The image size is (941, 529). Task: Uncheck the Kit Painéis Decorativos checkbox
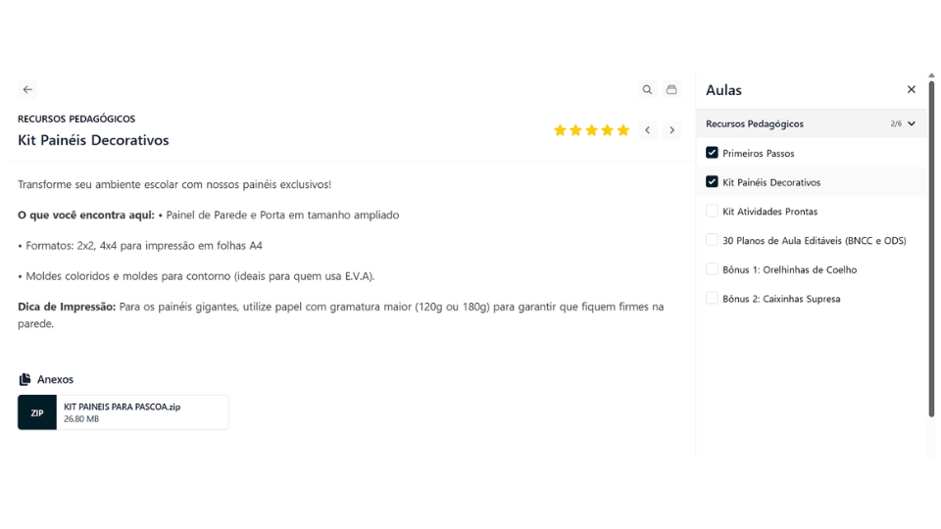tap(712, 182)
